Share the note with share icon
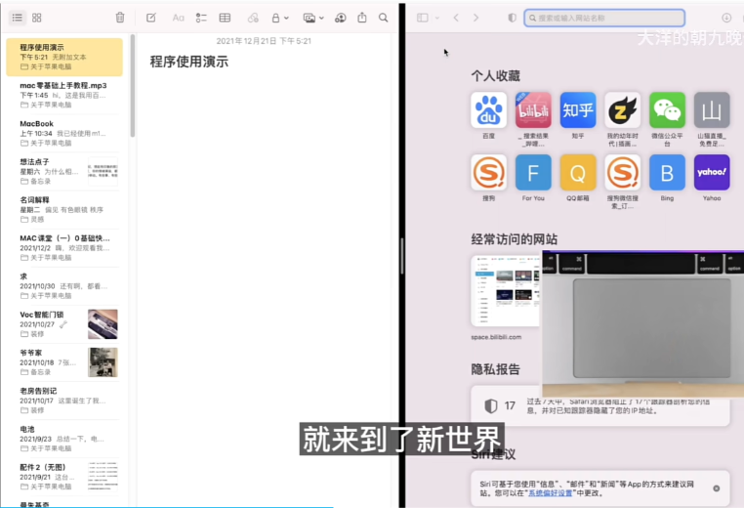 pos(362,18)
